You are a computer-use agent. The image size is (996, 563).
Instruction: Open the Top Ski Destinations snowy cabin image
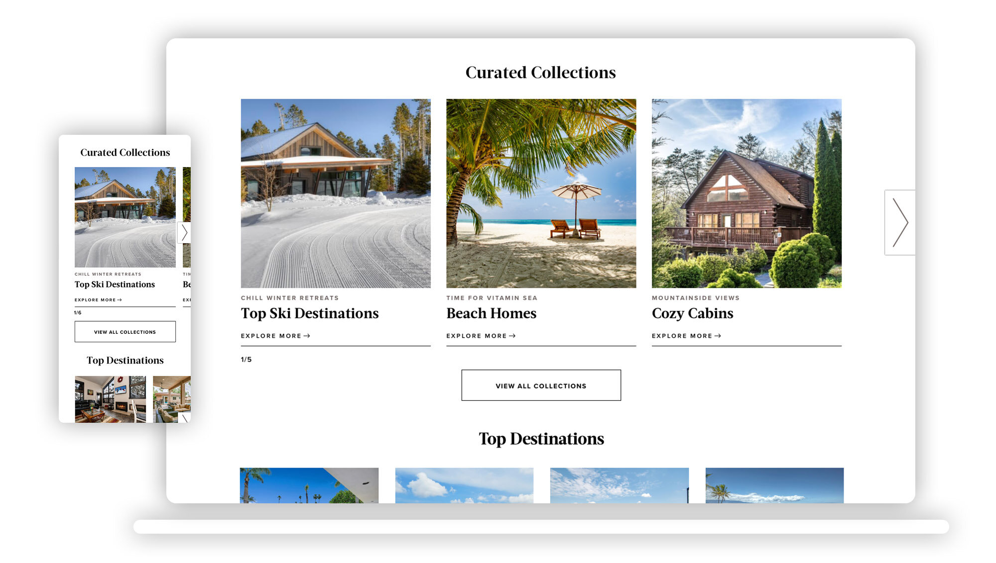tap(336, 193)
